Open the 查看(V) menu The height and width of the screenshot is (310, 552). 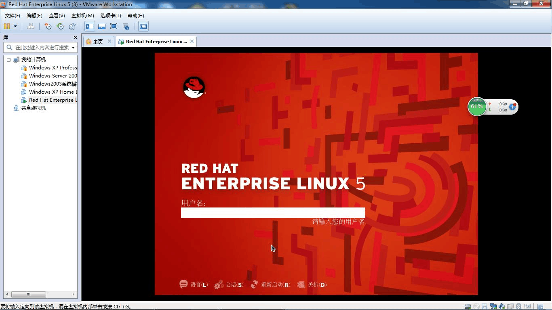click(57, 16)
